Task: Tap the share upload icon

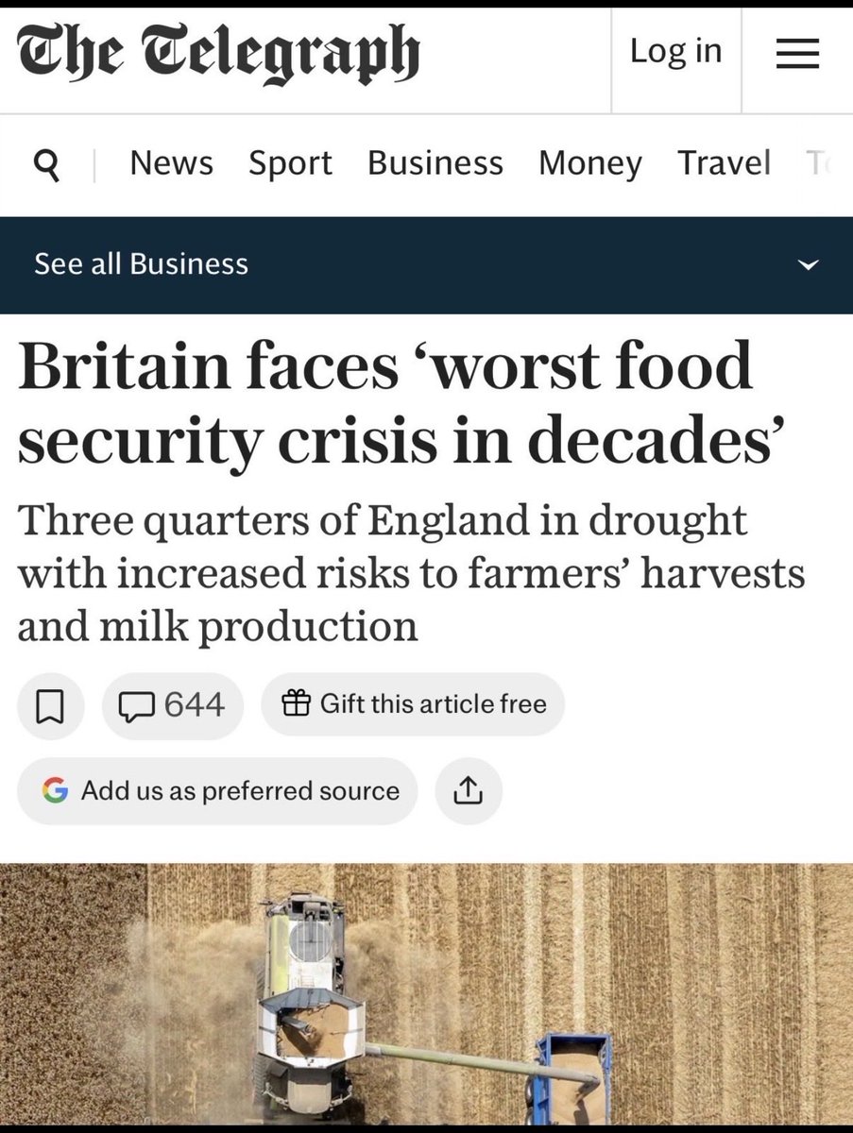Action: [x=469, y=791]
